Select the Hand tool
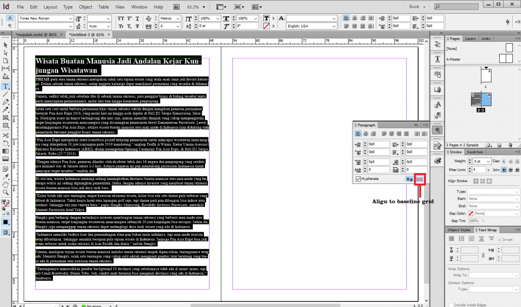 coord(6,185)
